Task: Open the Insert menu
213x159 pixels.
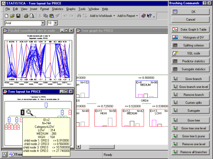Action: coord(34,9)
